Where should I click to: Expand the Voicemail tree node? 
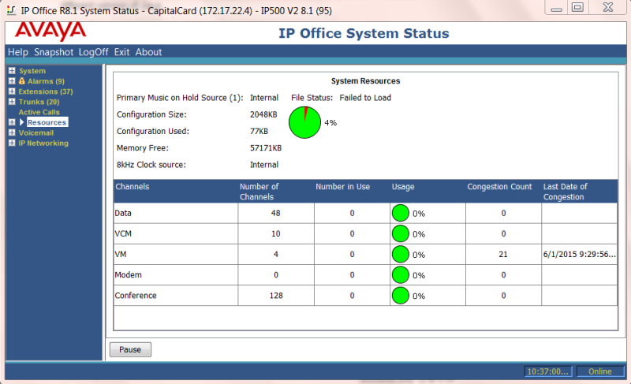tap(12, 132)
